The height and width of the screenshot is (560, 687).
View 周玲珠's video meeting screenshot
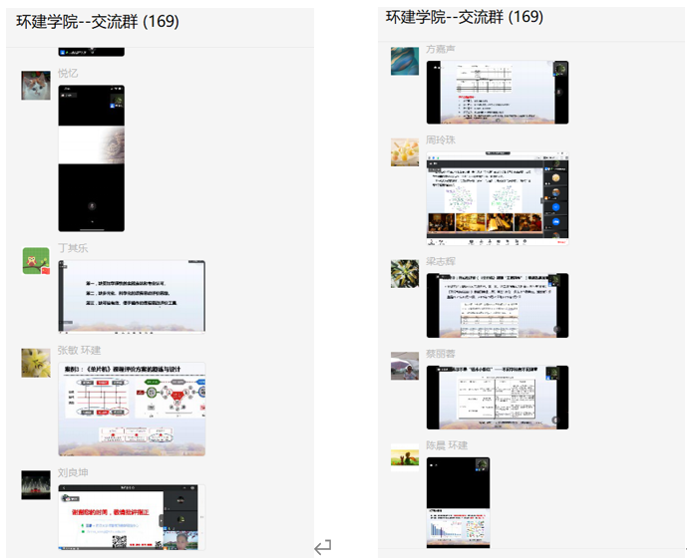(x=498, y=197)
